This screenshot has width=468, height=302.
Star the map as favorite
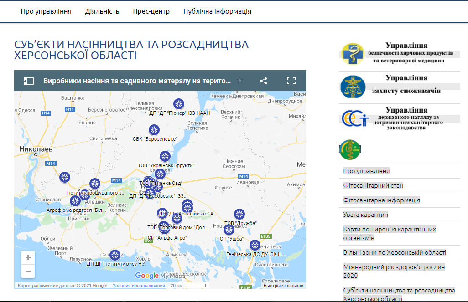pos(240,81)
